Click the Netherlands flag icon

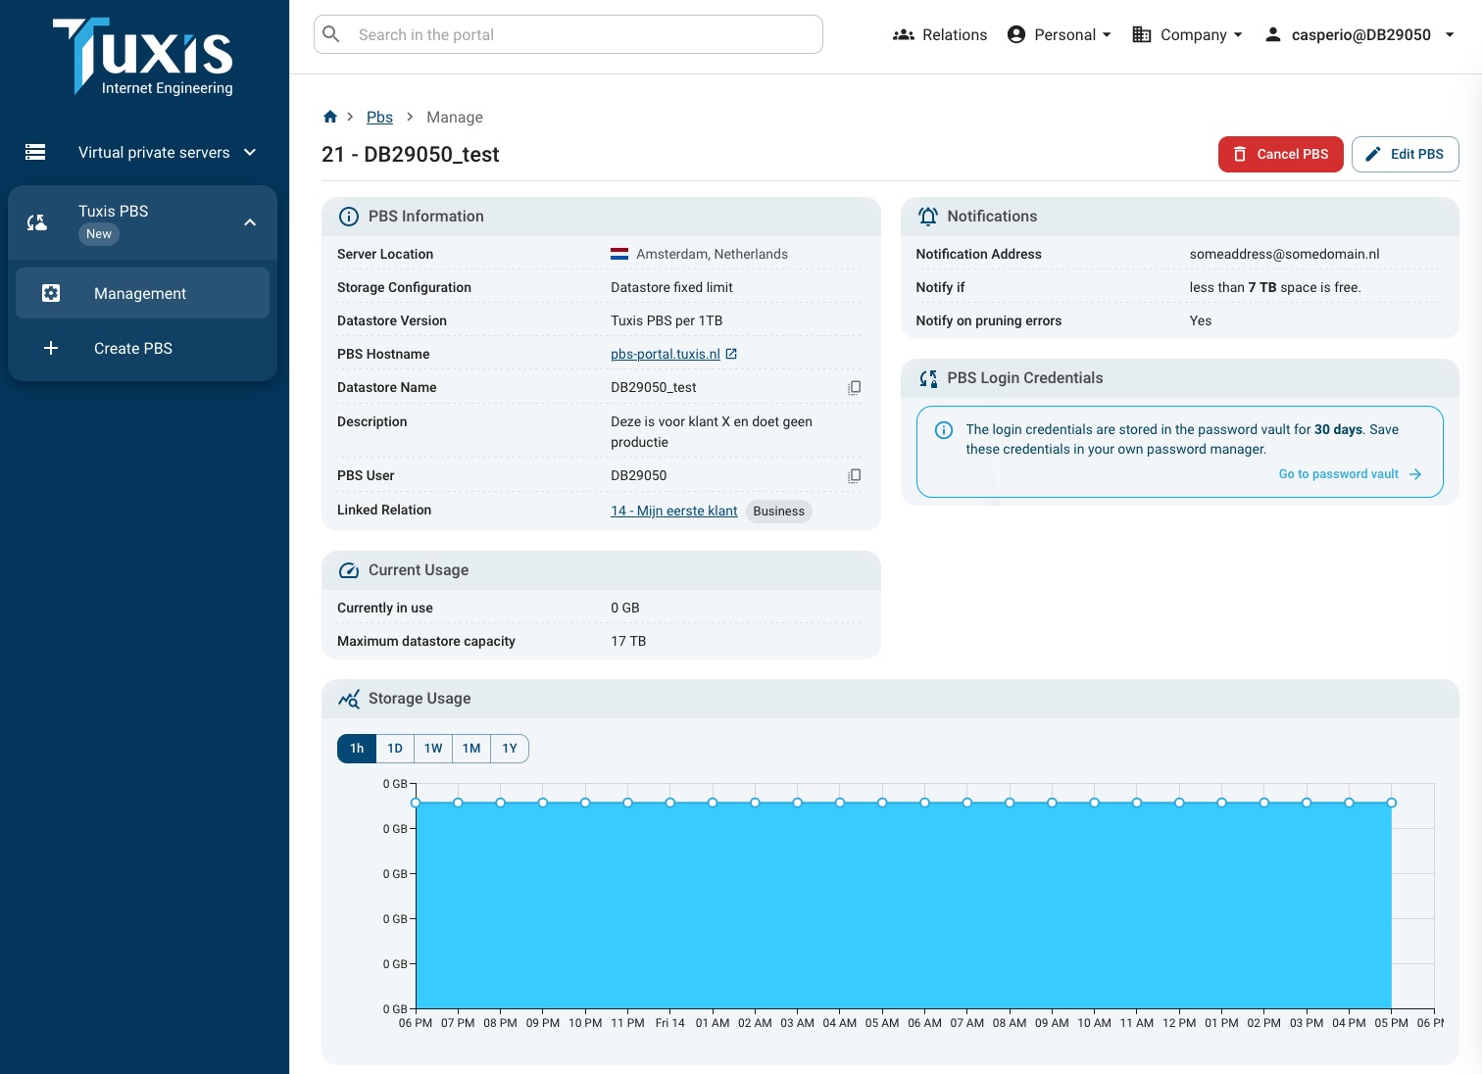tap(619, 254)
